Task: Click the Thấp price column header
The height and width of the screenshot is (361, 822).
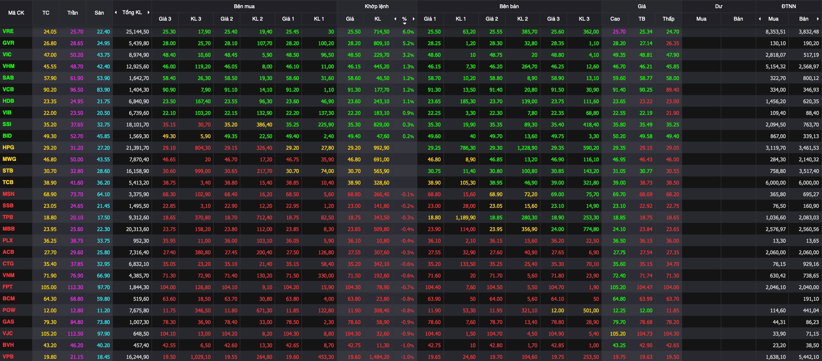Action: [x=668, y=19]
